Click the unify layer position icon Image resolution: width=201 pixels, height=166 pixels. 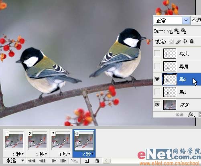[x=170, y=31]
